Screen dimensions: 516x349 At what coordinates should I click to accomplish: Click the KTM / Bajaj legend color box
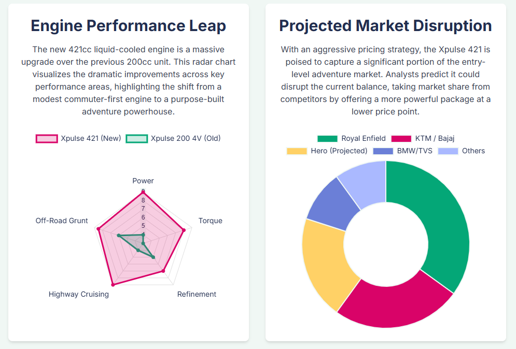point(401,138)
